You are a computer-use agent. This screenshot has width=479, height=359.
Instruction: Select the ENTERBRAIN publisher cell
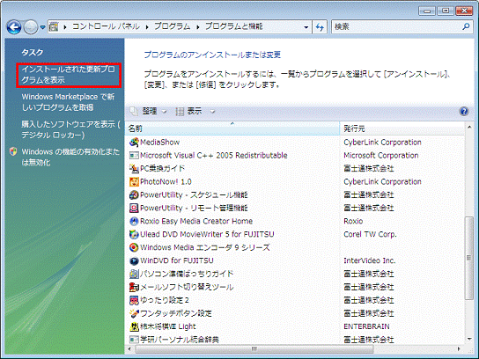(366, 326)
